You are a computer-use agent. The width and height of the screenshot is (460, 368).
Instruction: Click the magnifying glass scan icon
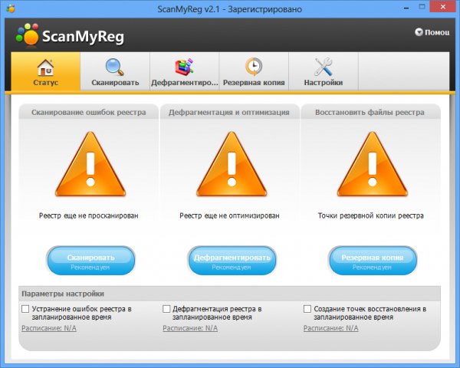click(x=115, y=67)
